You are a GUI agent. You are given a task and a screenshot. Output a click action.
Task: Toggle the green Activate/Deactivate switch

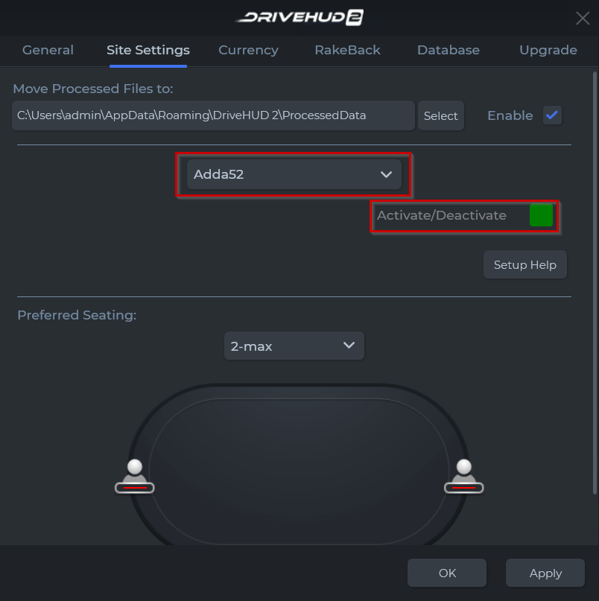(541, 215)
